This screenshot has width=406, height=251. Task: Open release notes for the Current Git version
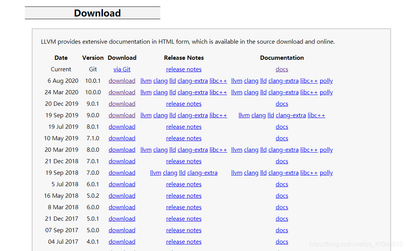184,69
